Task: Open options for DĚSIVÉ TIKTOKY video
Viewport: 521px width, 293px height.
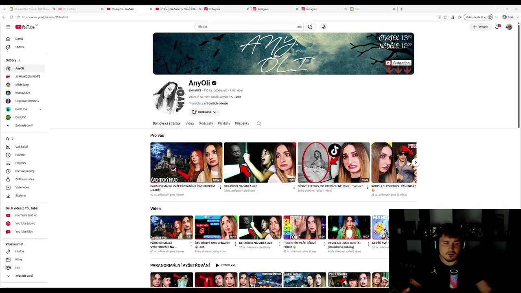Action: coord(368,188)
